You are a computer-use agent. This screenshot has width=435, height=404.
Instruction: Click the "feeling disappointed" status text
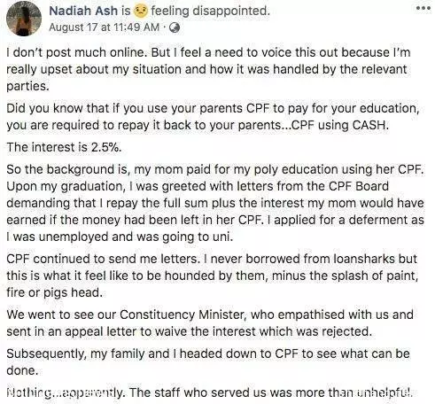pos(210,11)
